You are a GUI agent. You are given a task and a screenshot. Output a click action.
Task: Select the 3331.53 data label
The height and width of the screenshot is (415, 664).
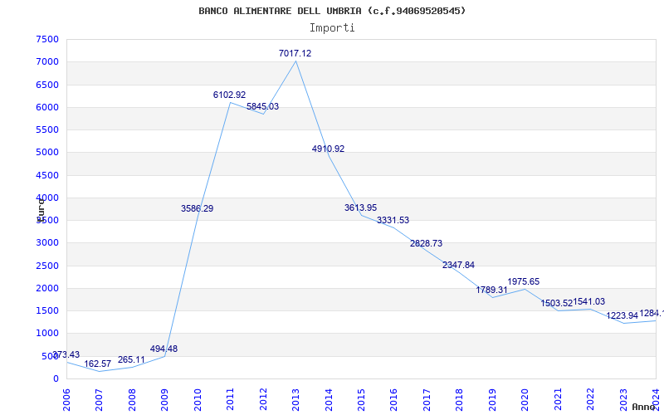click(393, 220)
